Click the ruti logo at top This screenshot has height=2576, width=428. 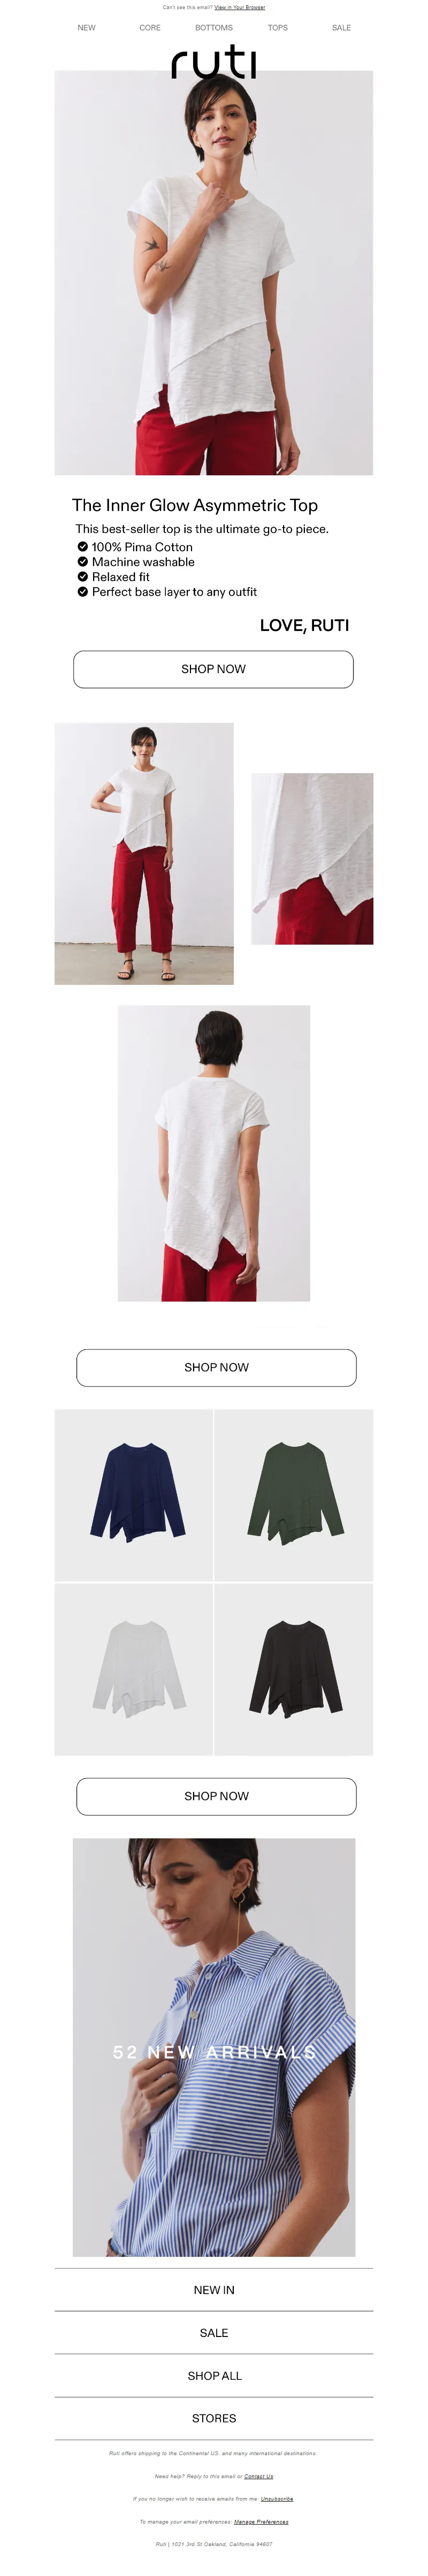pos(214,61)
